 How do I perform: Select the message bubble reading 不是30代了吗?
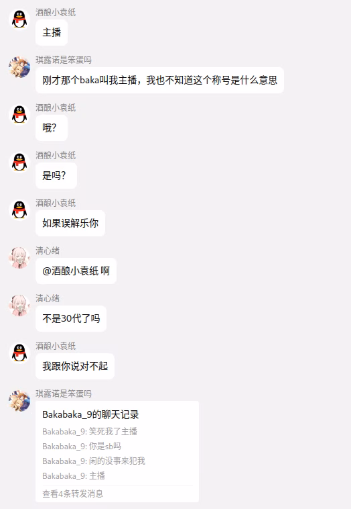[x=71, y=318]
